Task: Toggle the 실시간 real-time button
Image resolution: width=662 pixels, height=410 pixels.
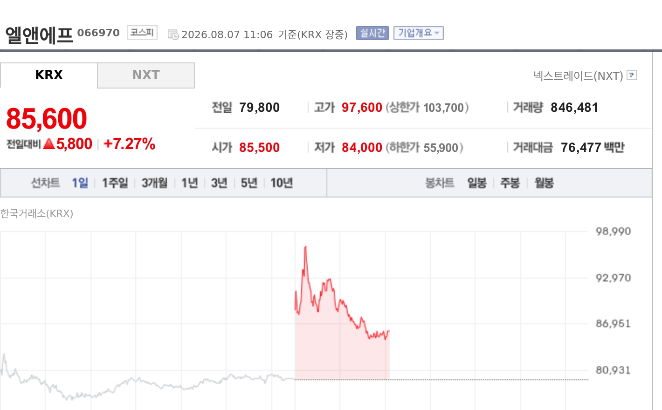Action: [x=372, y=33]
